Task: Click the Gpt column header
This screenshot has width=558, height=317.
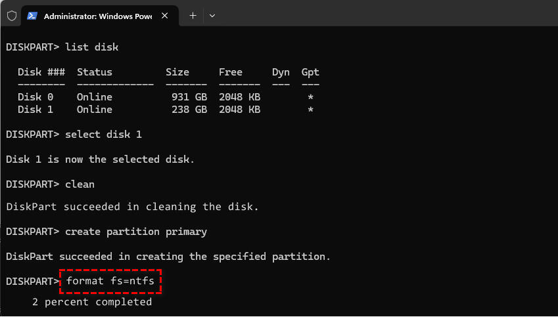Action: (310, 72)
